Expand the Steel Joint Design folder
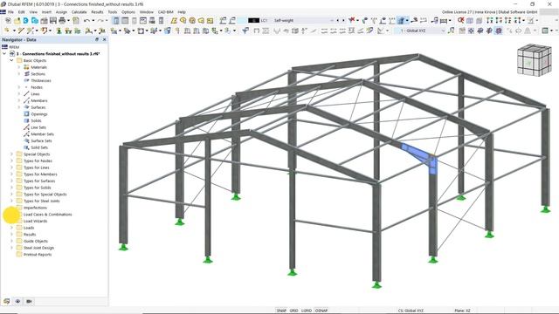This screenshot has height=314, width=559. point(11,248)
